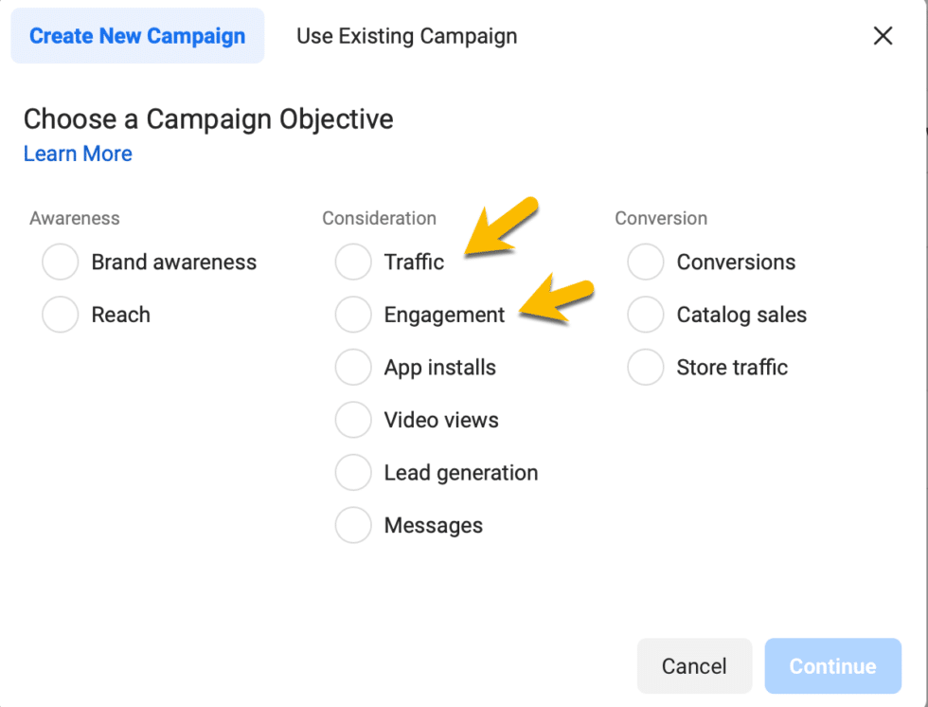This screenshot has height=707, width=928.
Task: Choose Catalog sales objective
Action: pyautogui.click(x=645, y=315)
